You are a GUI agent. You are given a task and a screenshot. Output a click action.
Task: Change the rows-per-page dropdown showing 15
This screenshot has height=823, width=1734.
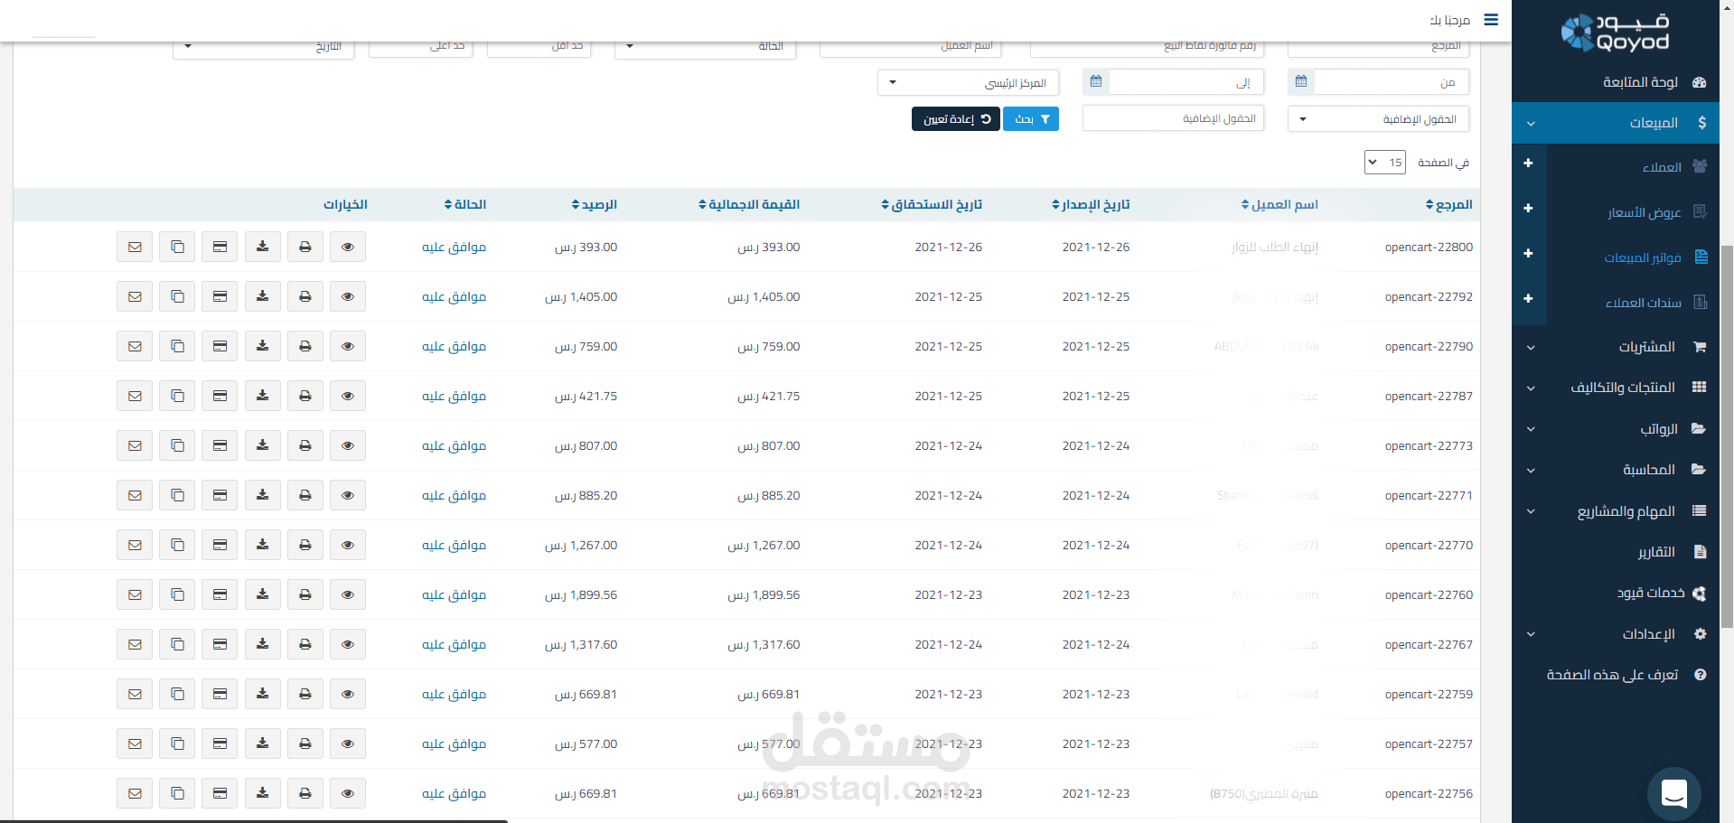tap(1384, 163)
